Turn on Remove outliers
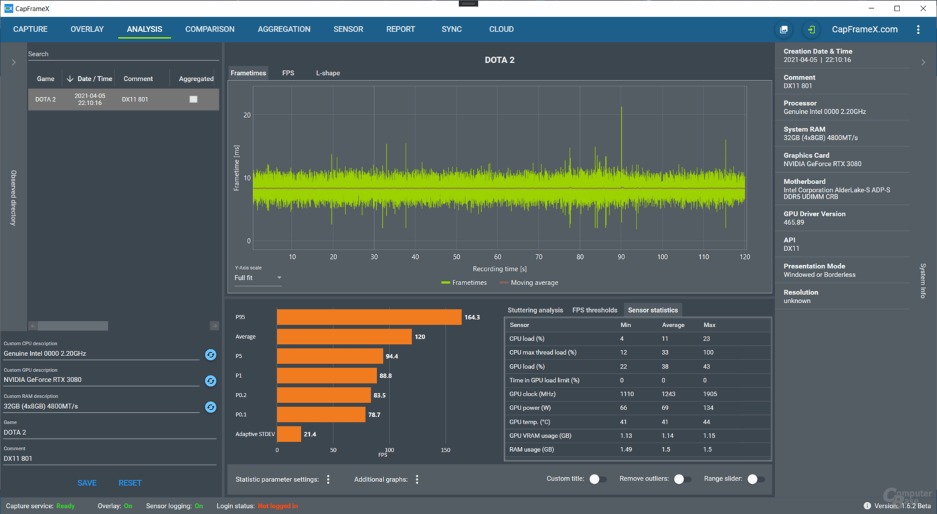Viewport: 937px width, 514px height. coord(683,479)
